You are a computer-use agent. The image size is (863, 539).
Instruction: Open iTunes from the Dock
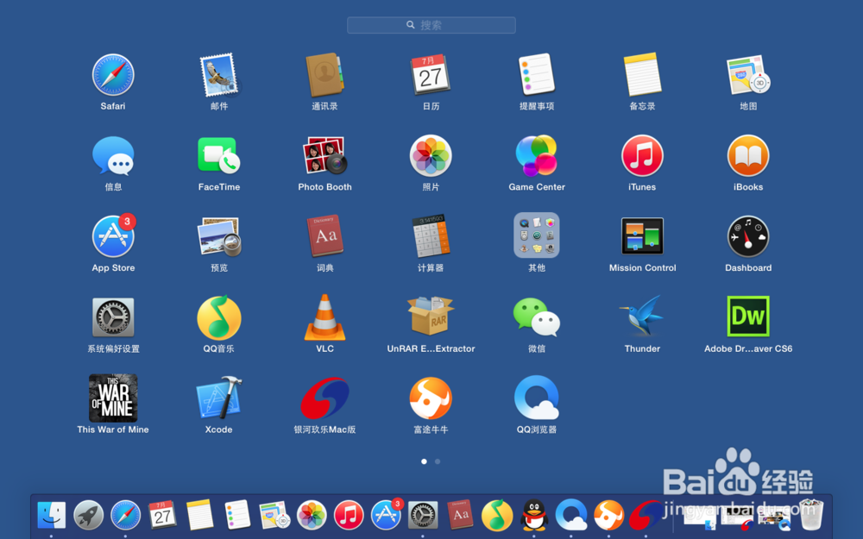point(349,516)
